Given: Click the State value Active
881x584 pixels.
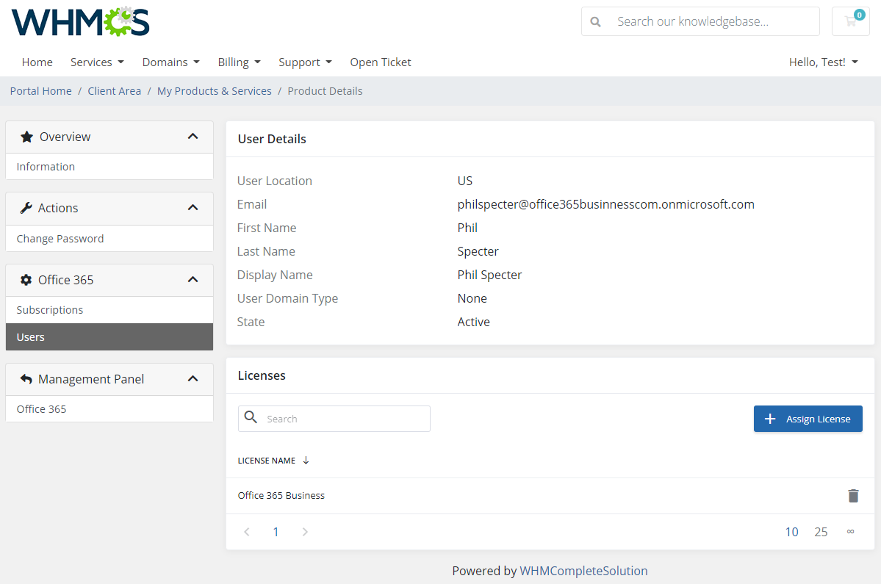Looking at the screenshot, I should coord(474,322).
